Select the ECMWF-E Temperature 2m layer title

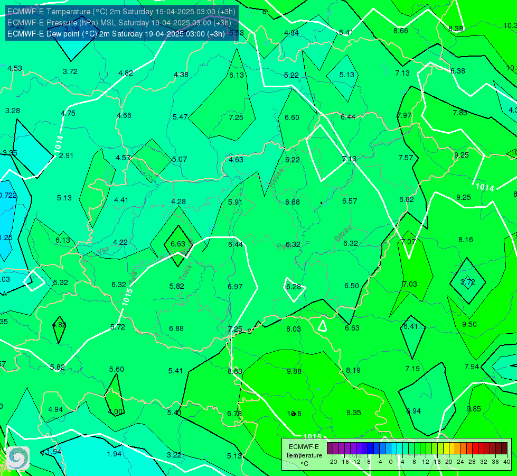[121, 12]
